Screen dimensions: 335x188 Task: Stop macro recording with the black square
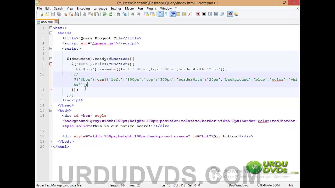coord(204,14)
